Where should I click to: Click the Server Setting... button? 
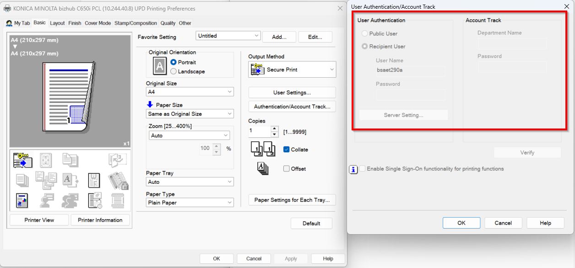coord(403,115)
